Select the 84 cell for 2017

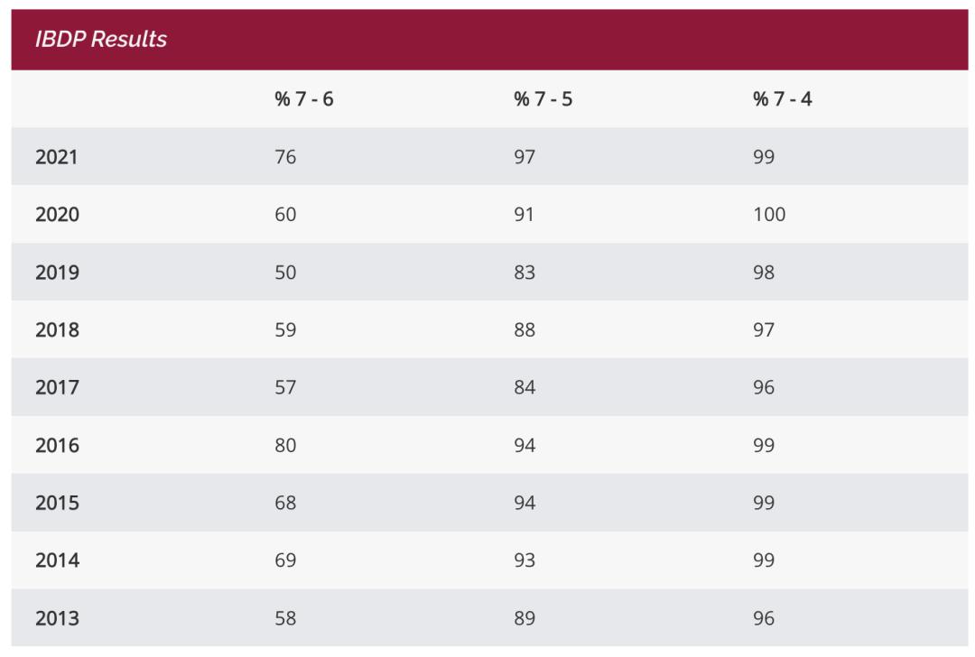(x=525, y=388)
